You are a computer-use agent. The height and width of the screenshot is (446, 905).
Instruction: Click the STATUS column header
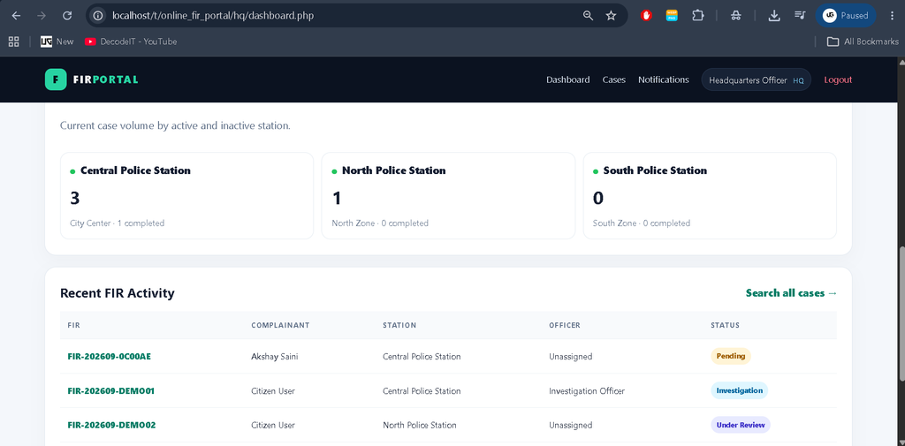pos(725,325)
